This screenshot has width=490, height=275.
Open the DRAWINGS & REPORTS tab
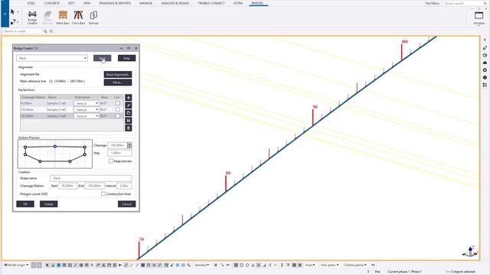(115, 3)
